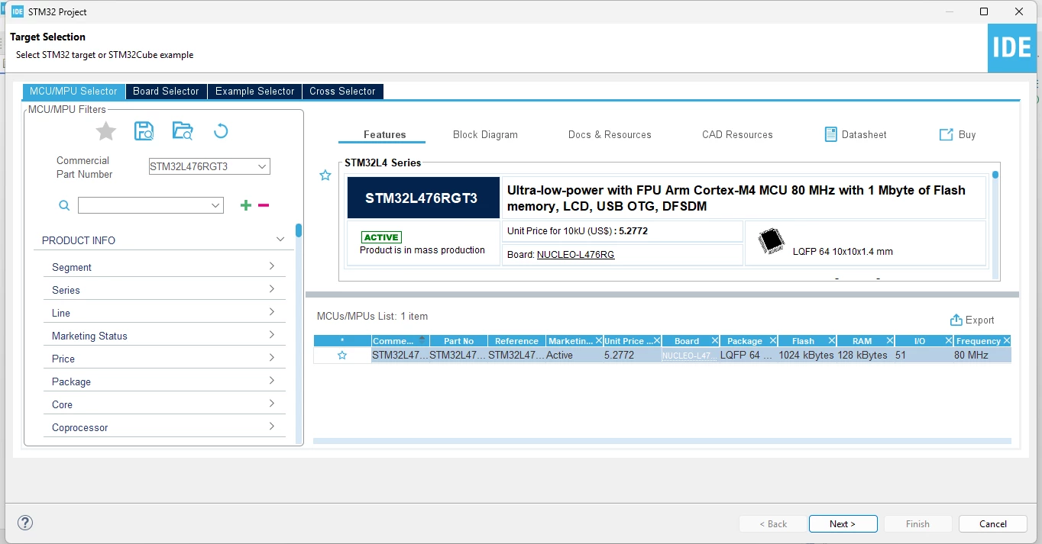
Task: Remove the Package column with its X
Action: [x=773, y=341]
